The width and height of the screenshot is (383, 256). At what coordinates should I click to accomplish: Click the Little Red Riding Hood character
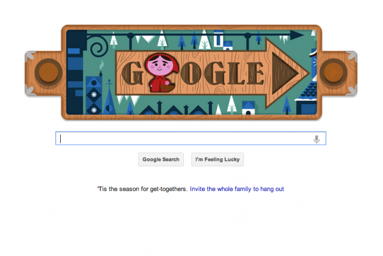(161, 73)
